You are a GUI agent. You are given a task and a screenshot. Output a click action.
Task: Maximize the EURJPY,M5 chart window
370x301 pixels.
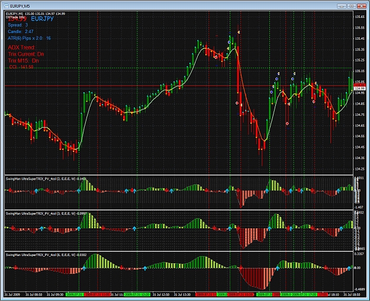[352, 6]
